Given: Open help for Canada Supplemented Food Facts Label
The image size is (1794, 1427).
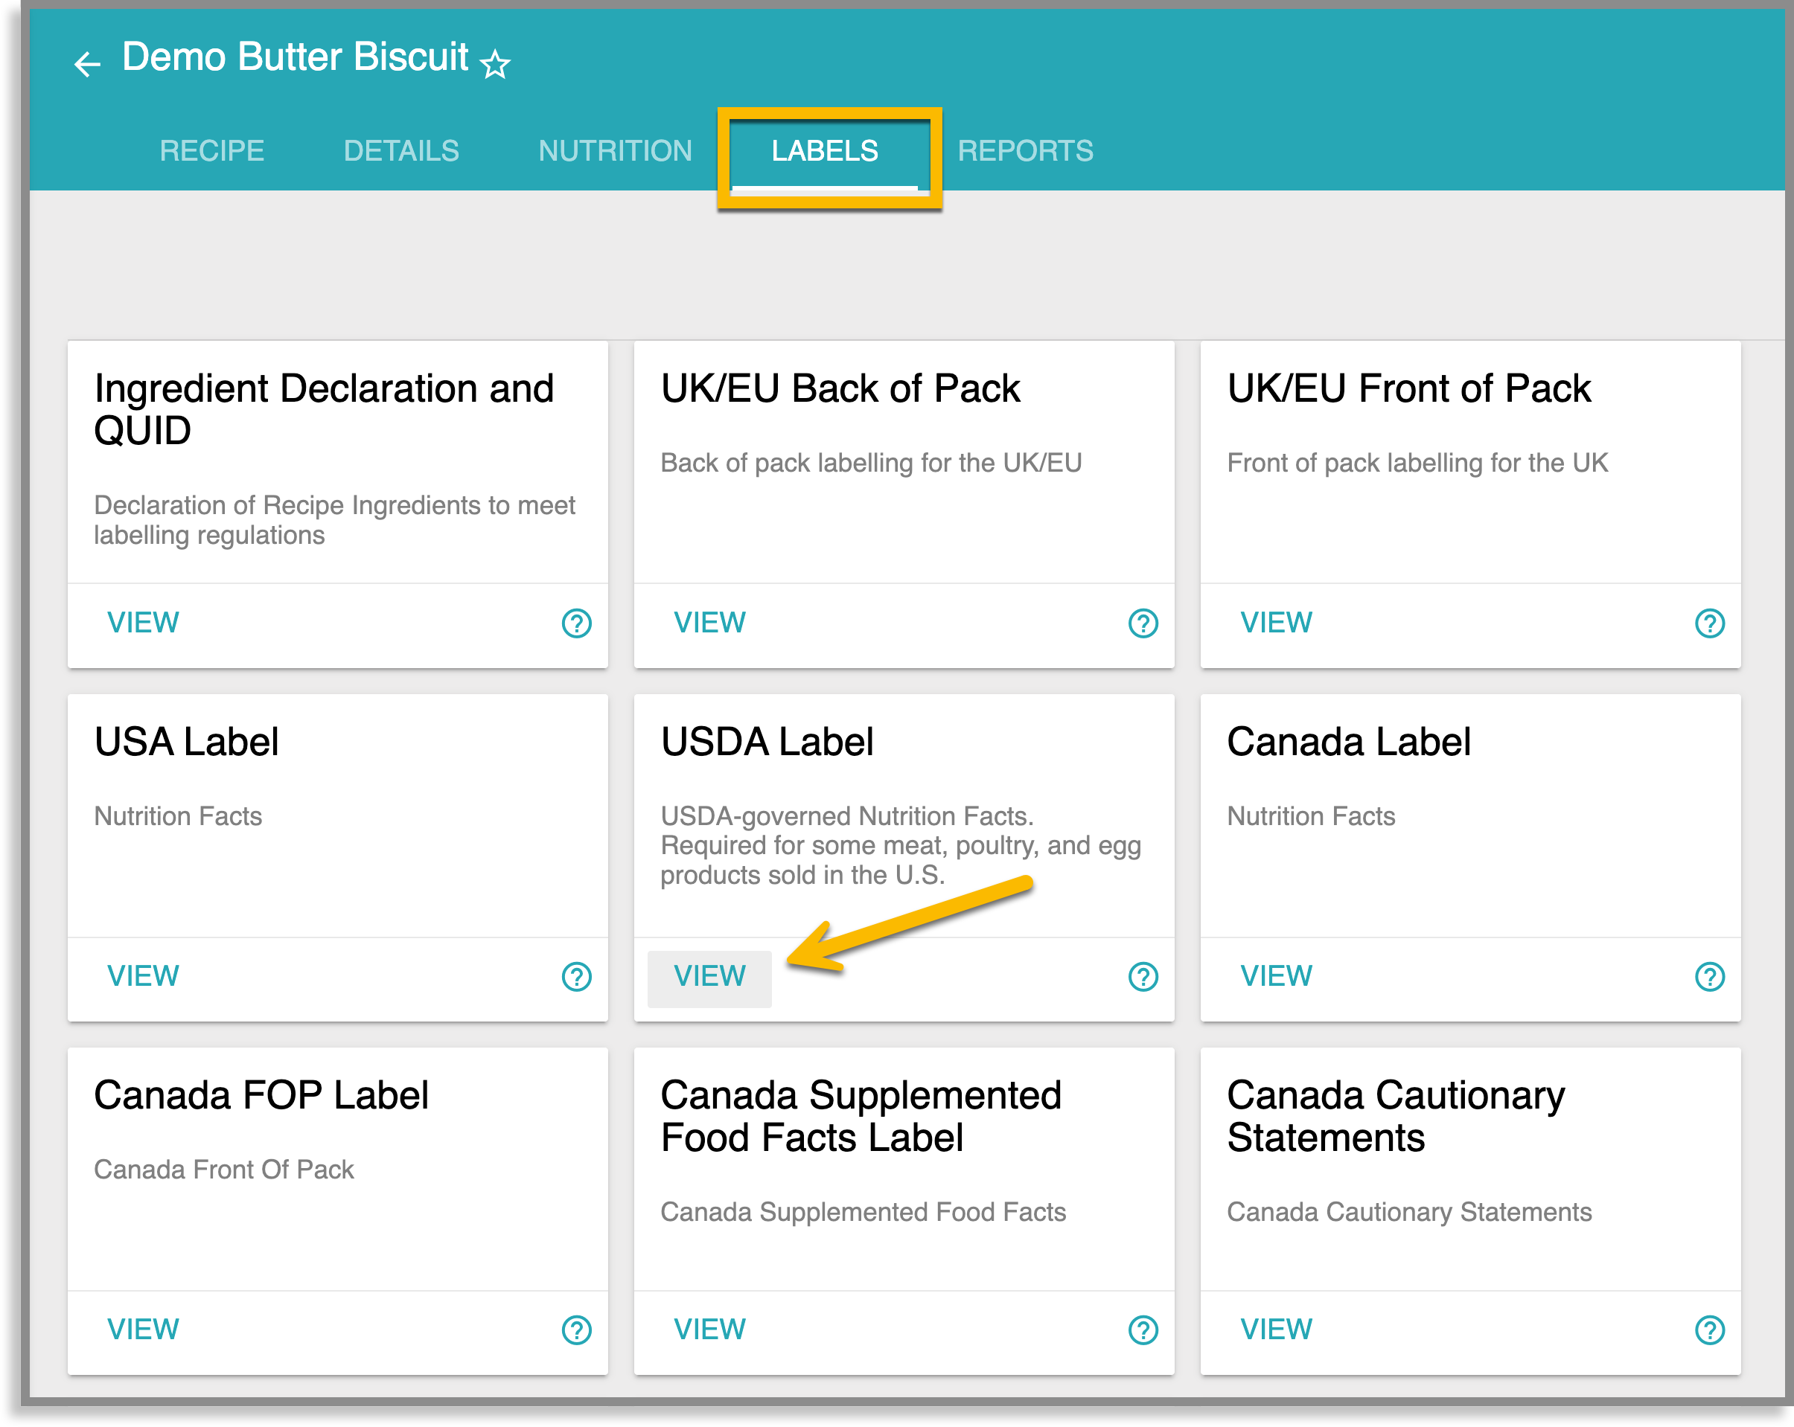Looking at the screenshot, I should (x=1143, y=1330).
